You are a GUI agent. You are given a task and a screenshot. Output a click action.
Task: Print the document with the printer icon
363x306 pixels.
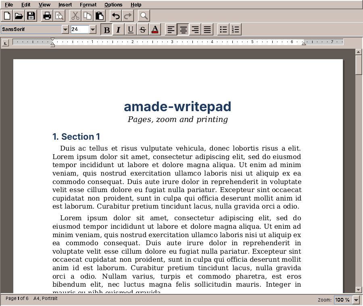coord(47,16)
